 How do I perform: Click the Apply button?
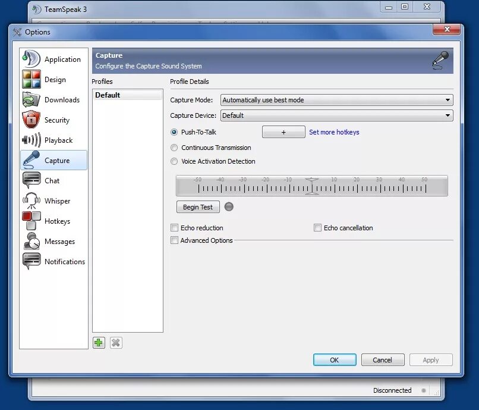click(x=431, y=360)
